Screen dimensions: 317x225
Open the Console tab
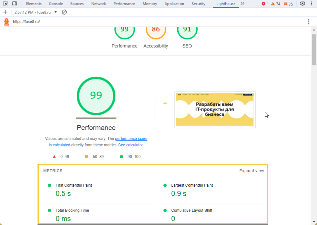click(56, 4)
